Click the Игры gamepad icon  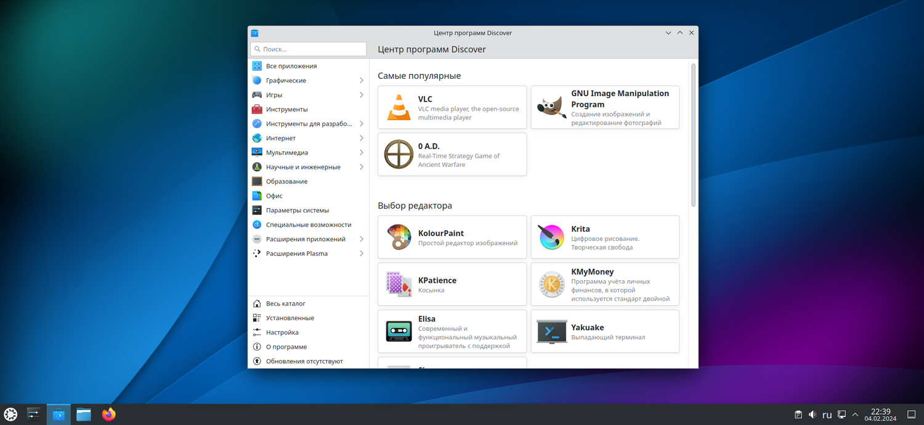[257, 95]
